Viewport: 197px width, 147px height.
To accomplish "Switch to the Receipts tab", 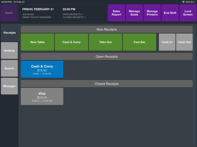I will (x=10, y=33).
